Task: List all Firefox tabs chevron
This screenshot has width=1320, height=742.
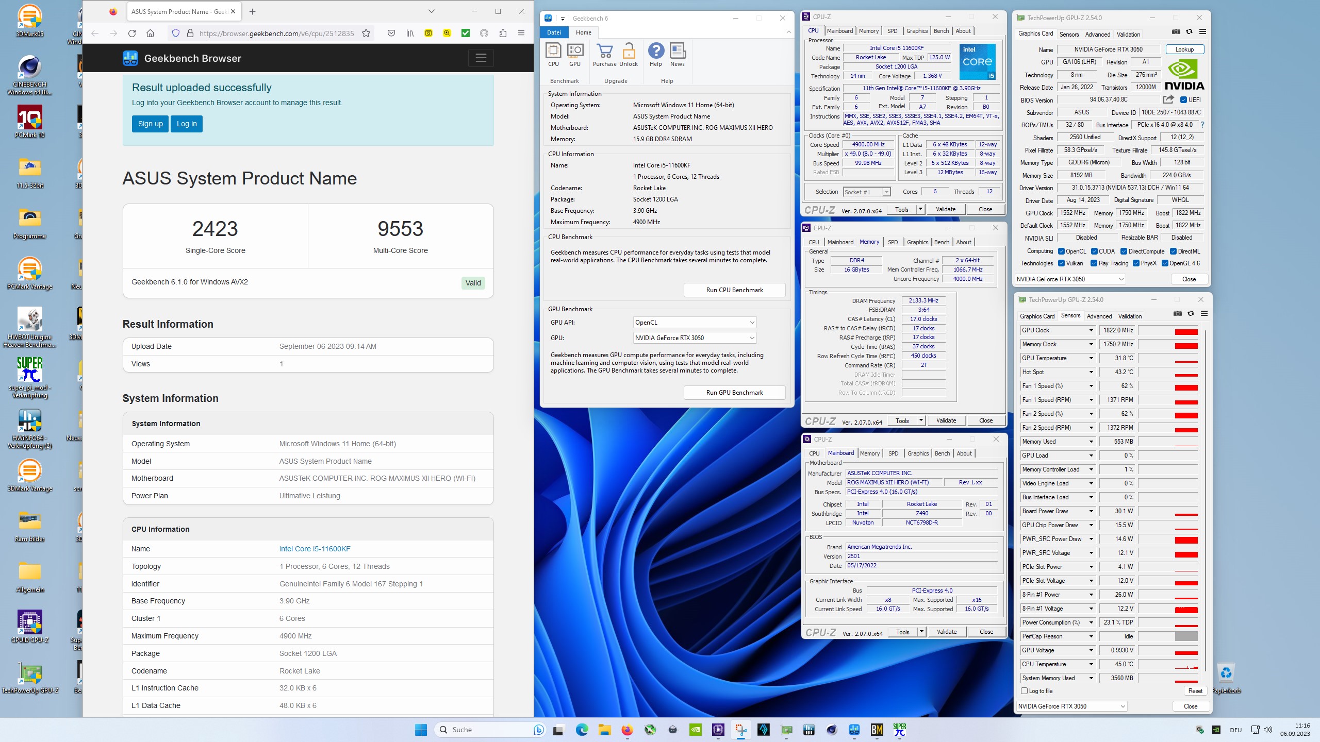Action: 432,11
